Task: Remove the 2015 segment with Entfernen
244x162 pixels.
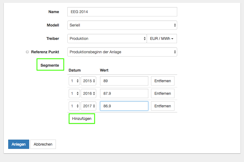Action: [163, 81]
